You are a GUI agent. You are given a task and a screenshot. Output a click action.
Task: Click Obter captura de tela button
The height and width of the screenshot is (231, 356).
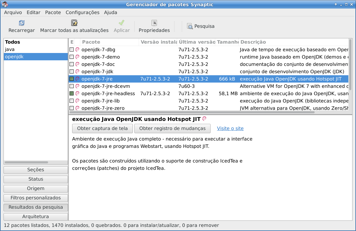[102, 128]
